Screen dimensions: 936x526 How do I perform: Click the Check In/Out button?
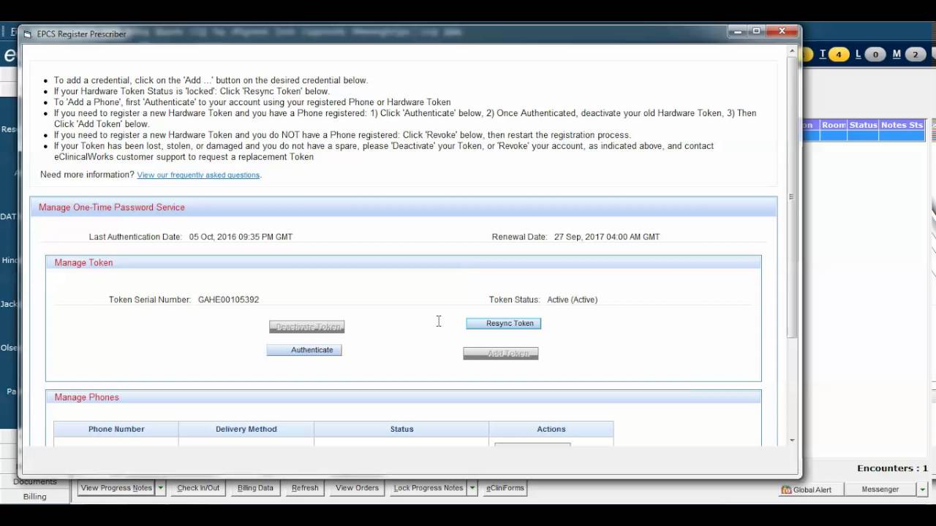(x=198, y=488)
